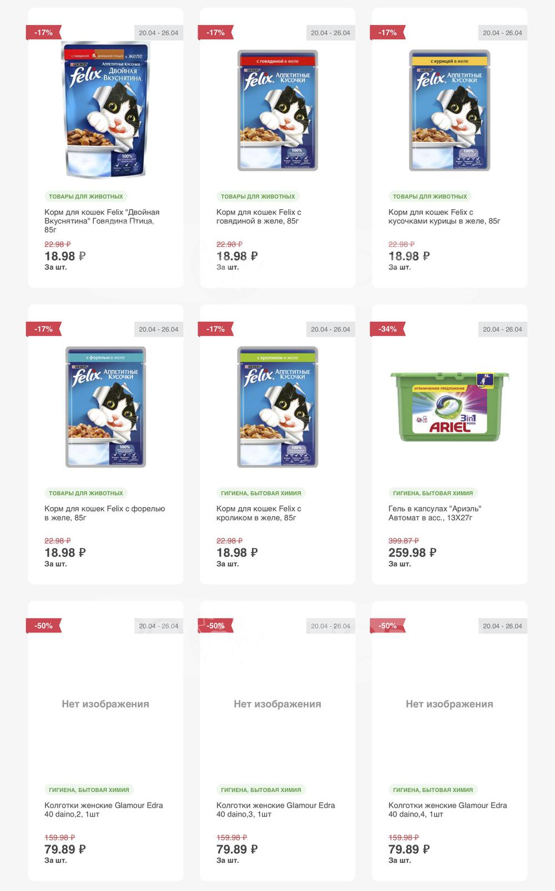Click the Felix beef in jelly package image
555x891 pixels.
[x=277, y=110]
